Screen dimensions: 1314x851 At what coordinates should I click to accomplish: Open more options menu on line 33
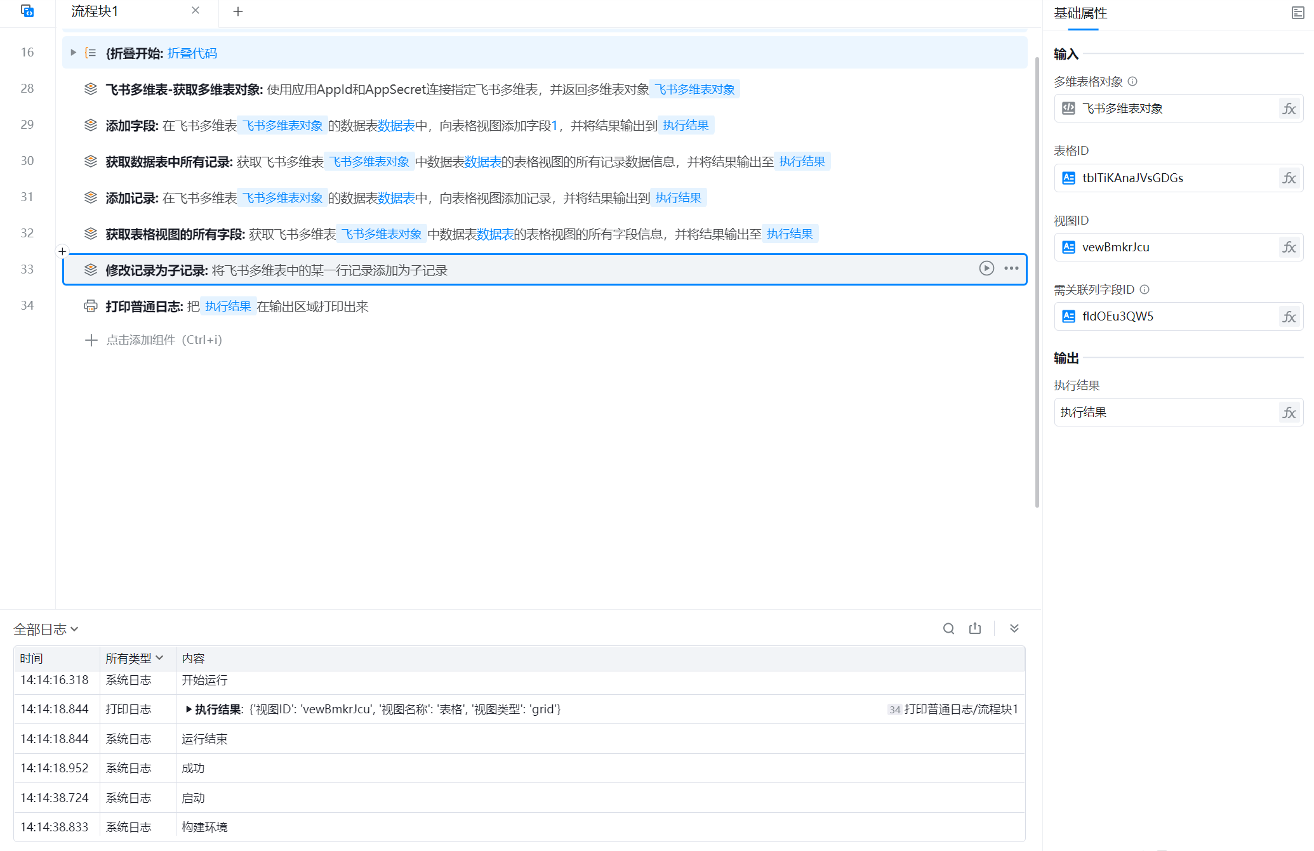point(1011,268)
